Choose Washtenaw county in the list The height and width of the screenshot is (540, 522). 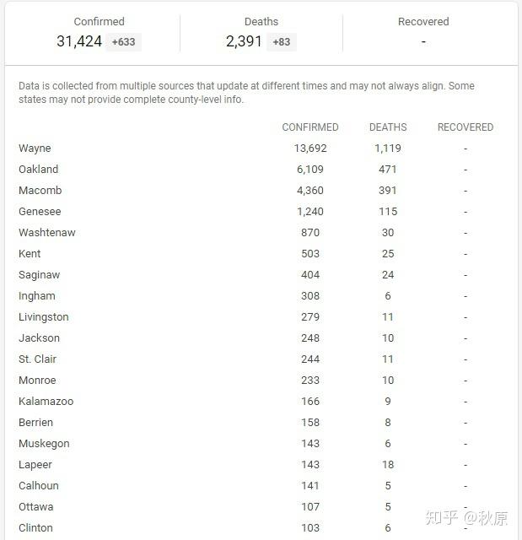coord(47,233)
